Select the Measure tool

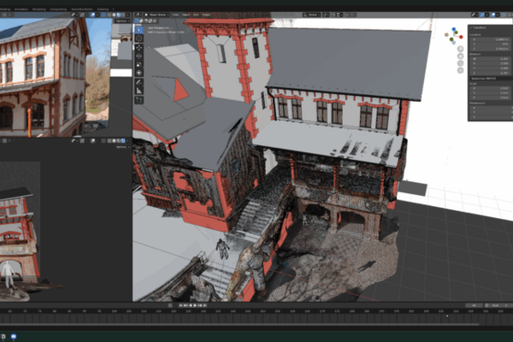click(139, 91)
